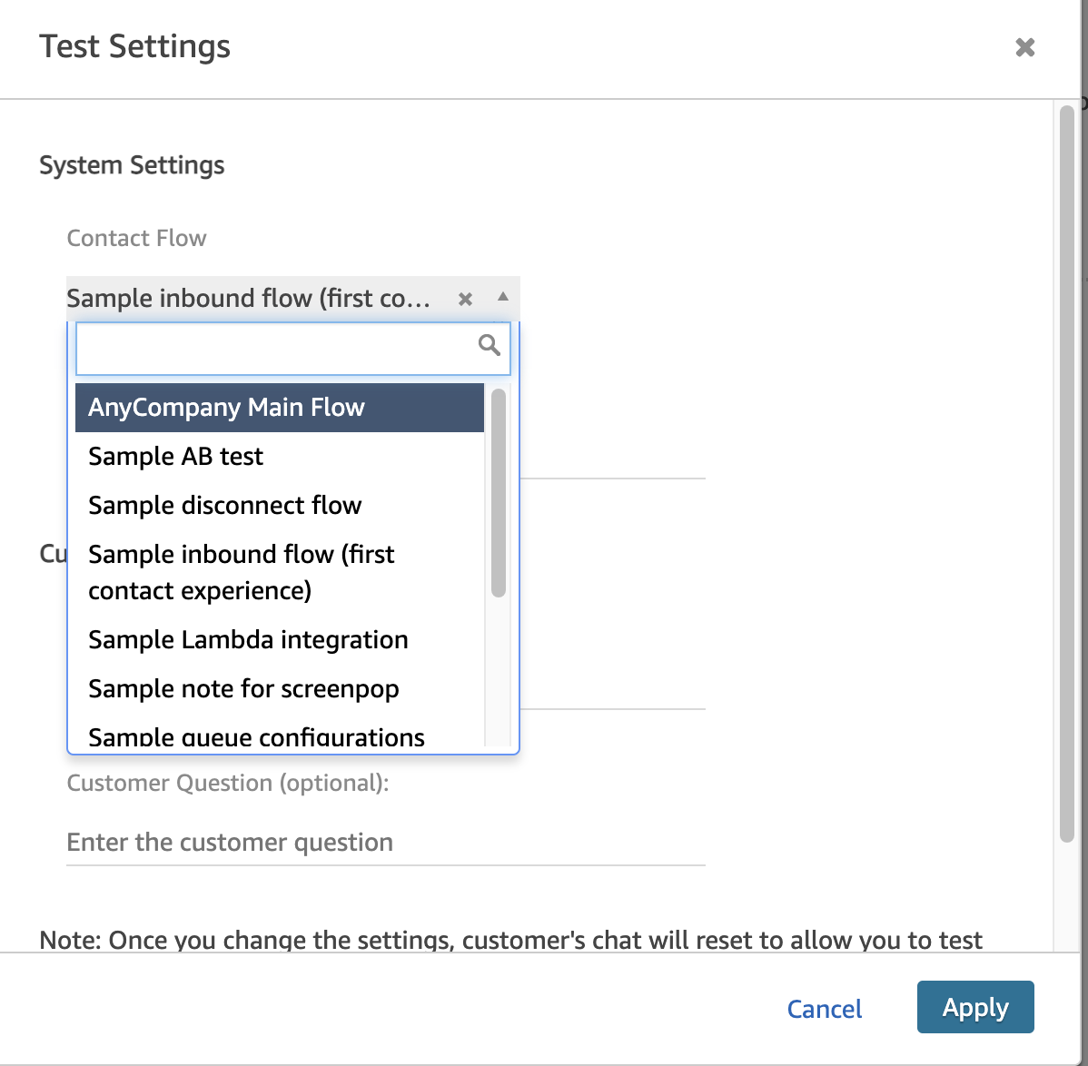Click the Contact Flow label

point(137,238)
